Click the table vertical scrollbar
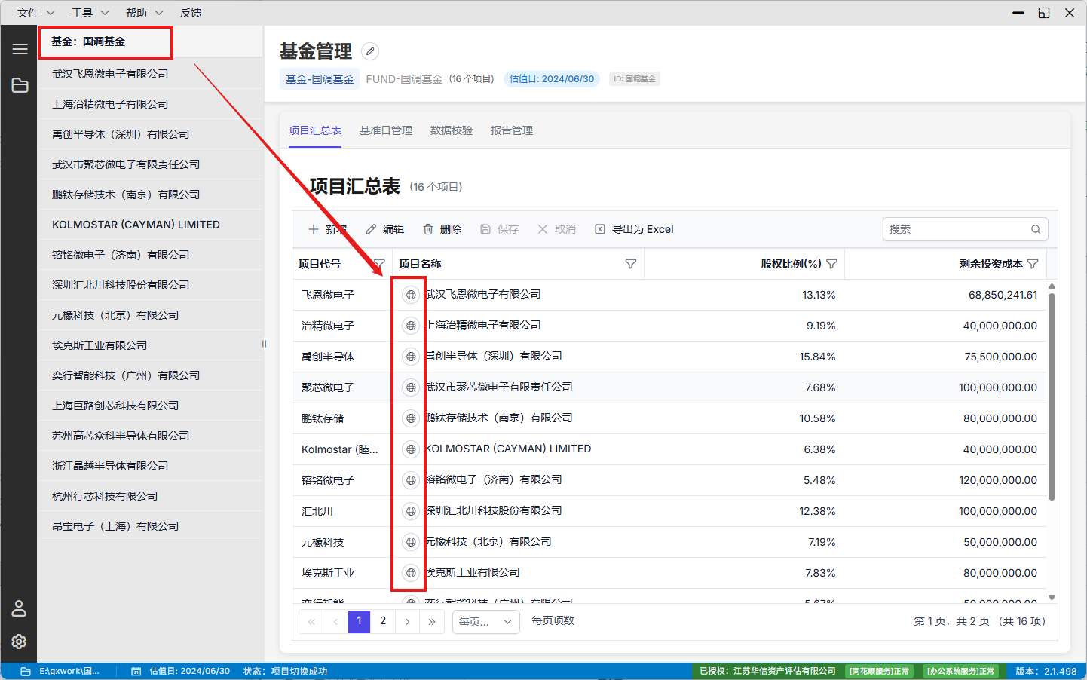Screen dimensions: 1087x680 (x=1052, y=397)
